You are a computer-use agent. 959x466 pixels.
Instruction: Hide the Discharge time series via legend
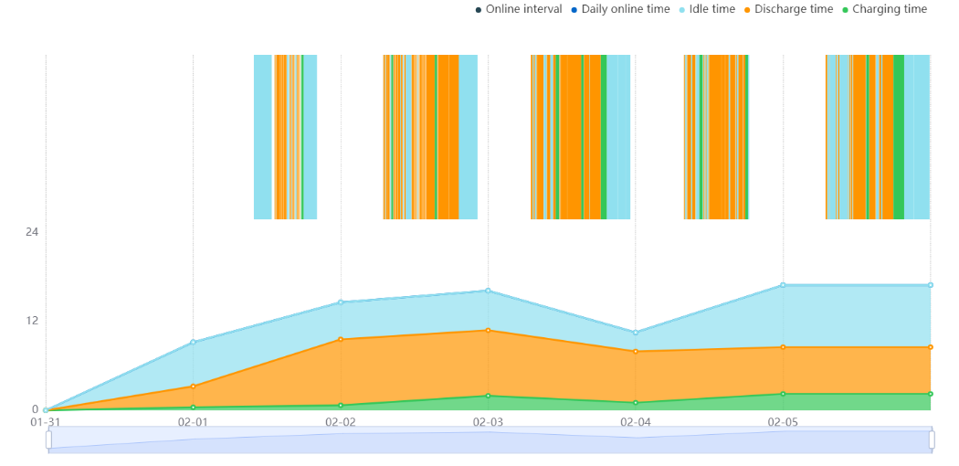click(x=788, y=9)
